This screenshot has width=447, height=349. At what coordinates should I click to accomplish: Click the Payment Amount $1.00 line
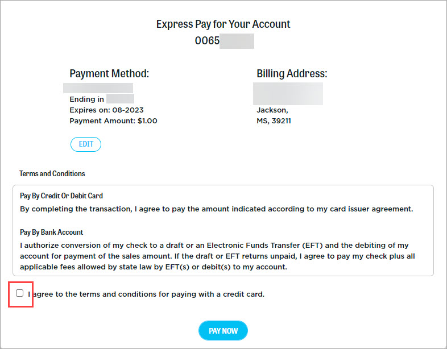[113, 121]
